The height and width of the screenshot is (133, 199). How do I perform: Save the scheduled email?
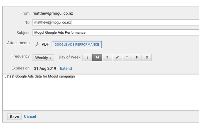(14, 117)
